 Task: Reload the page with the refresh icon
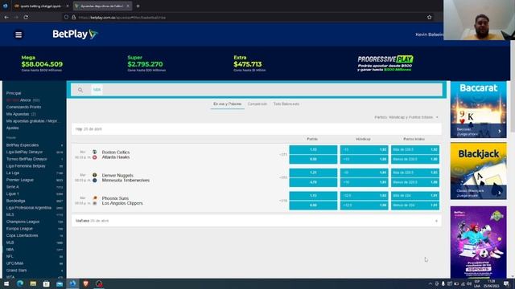[26, 17]
